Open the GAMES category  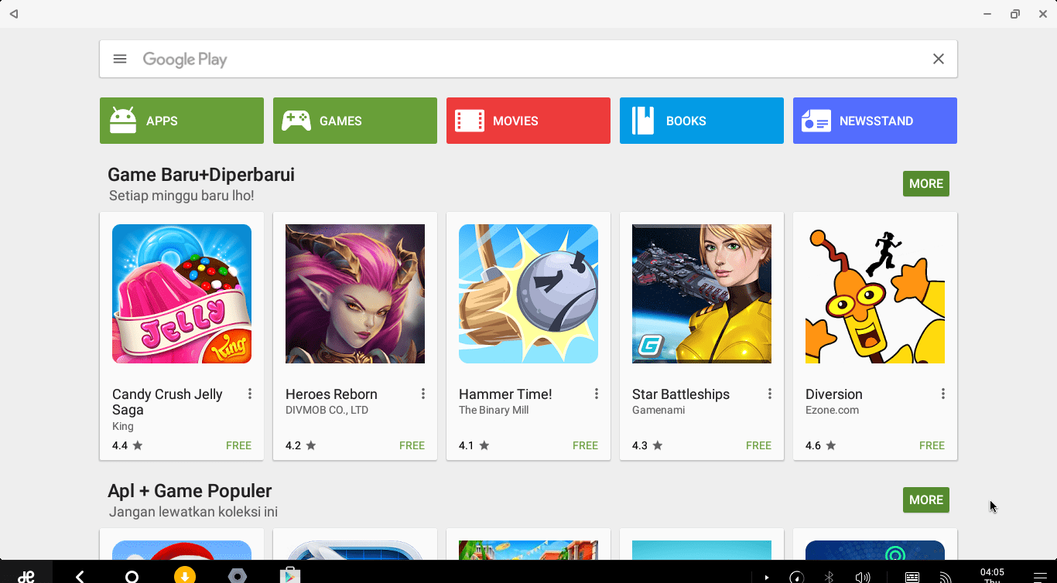click(x=355, y=121)
